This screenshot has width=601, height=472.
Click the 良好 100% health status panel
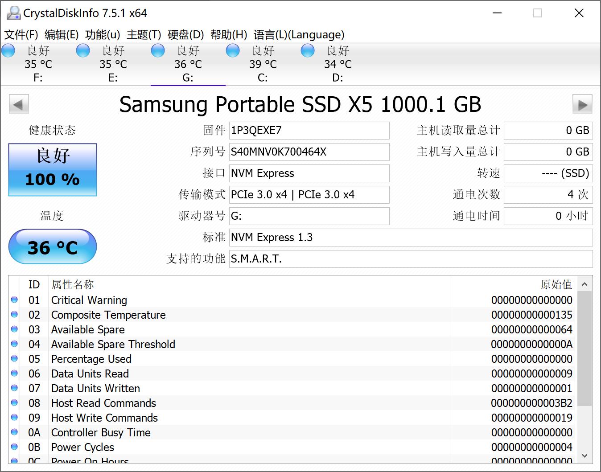52,170
